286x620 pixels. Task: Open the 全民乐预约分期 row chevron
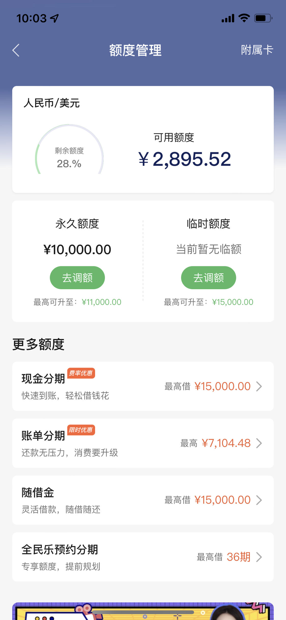tap(259, 557)
